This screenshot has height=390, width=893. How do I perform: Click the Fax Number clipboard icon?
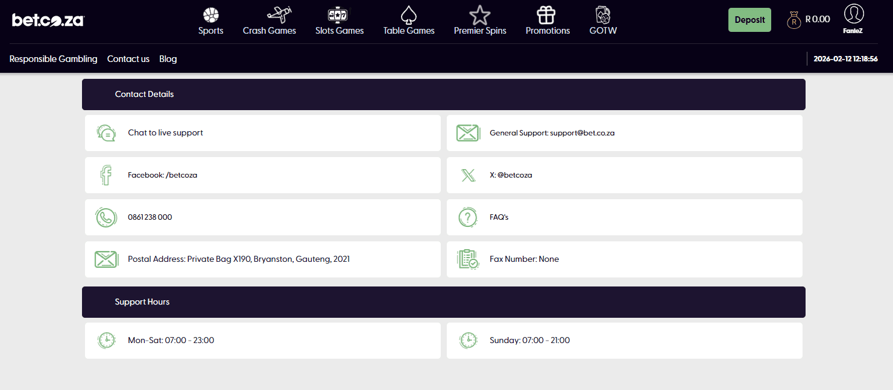468,259
